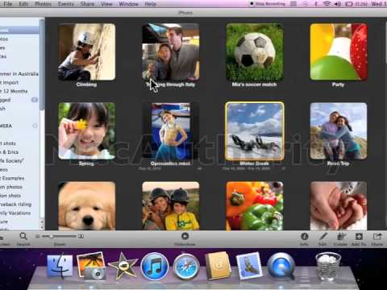Open the Events menu
387x290 pixels.
coord(66,4)
